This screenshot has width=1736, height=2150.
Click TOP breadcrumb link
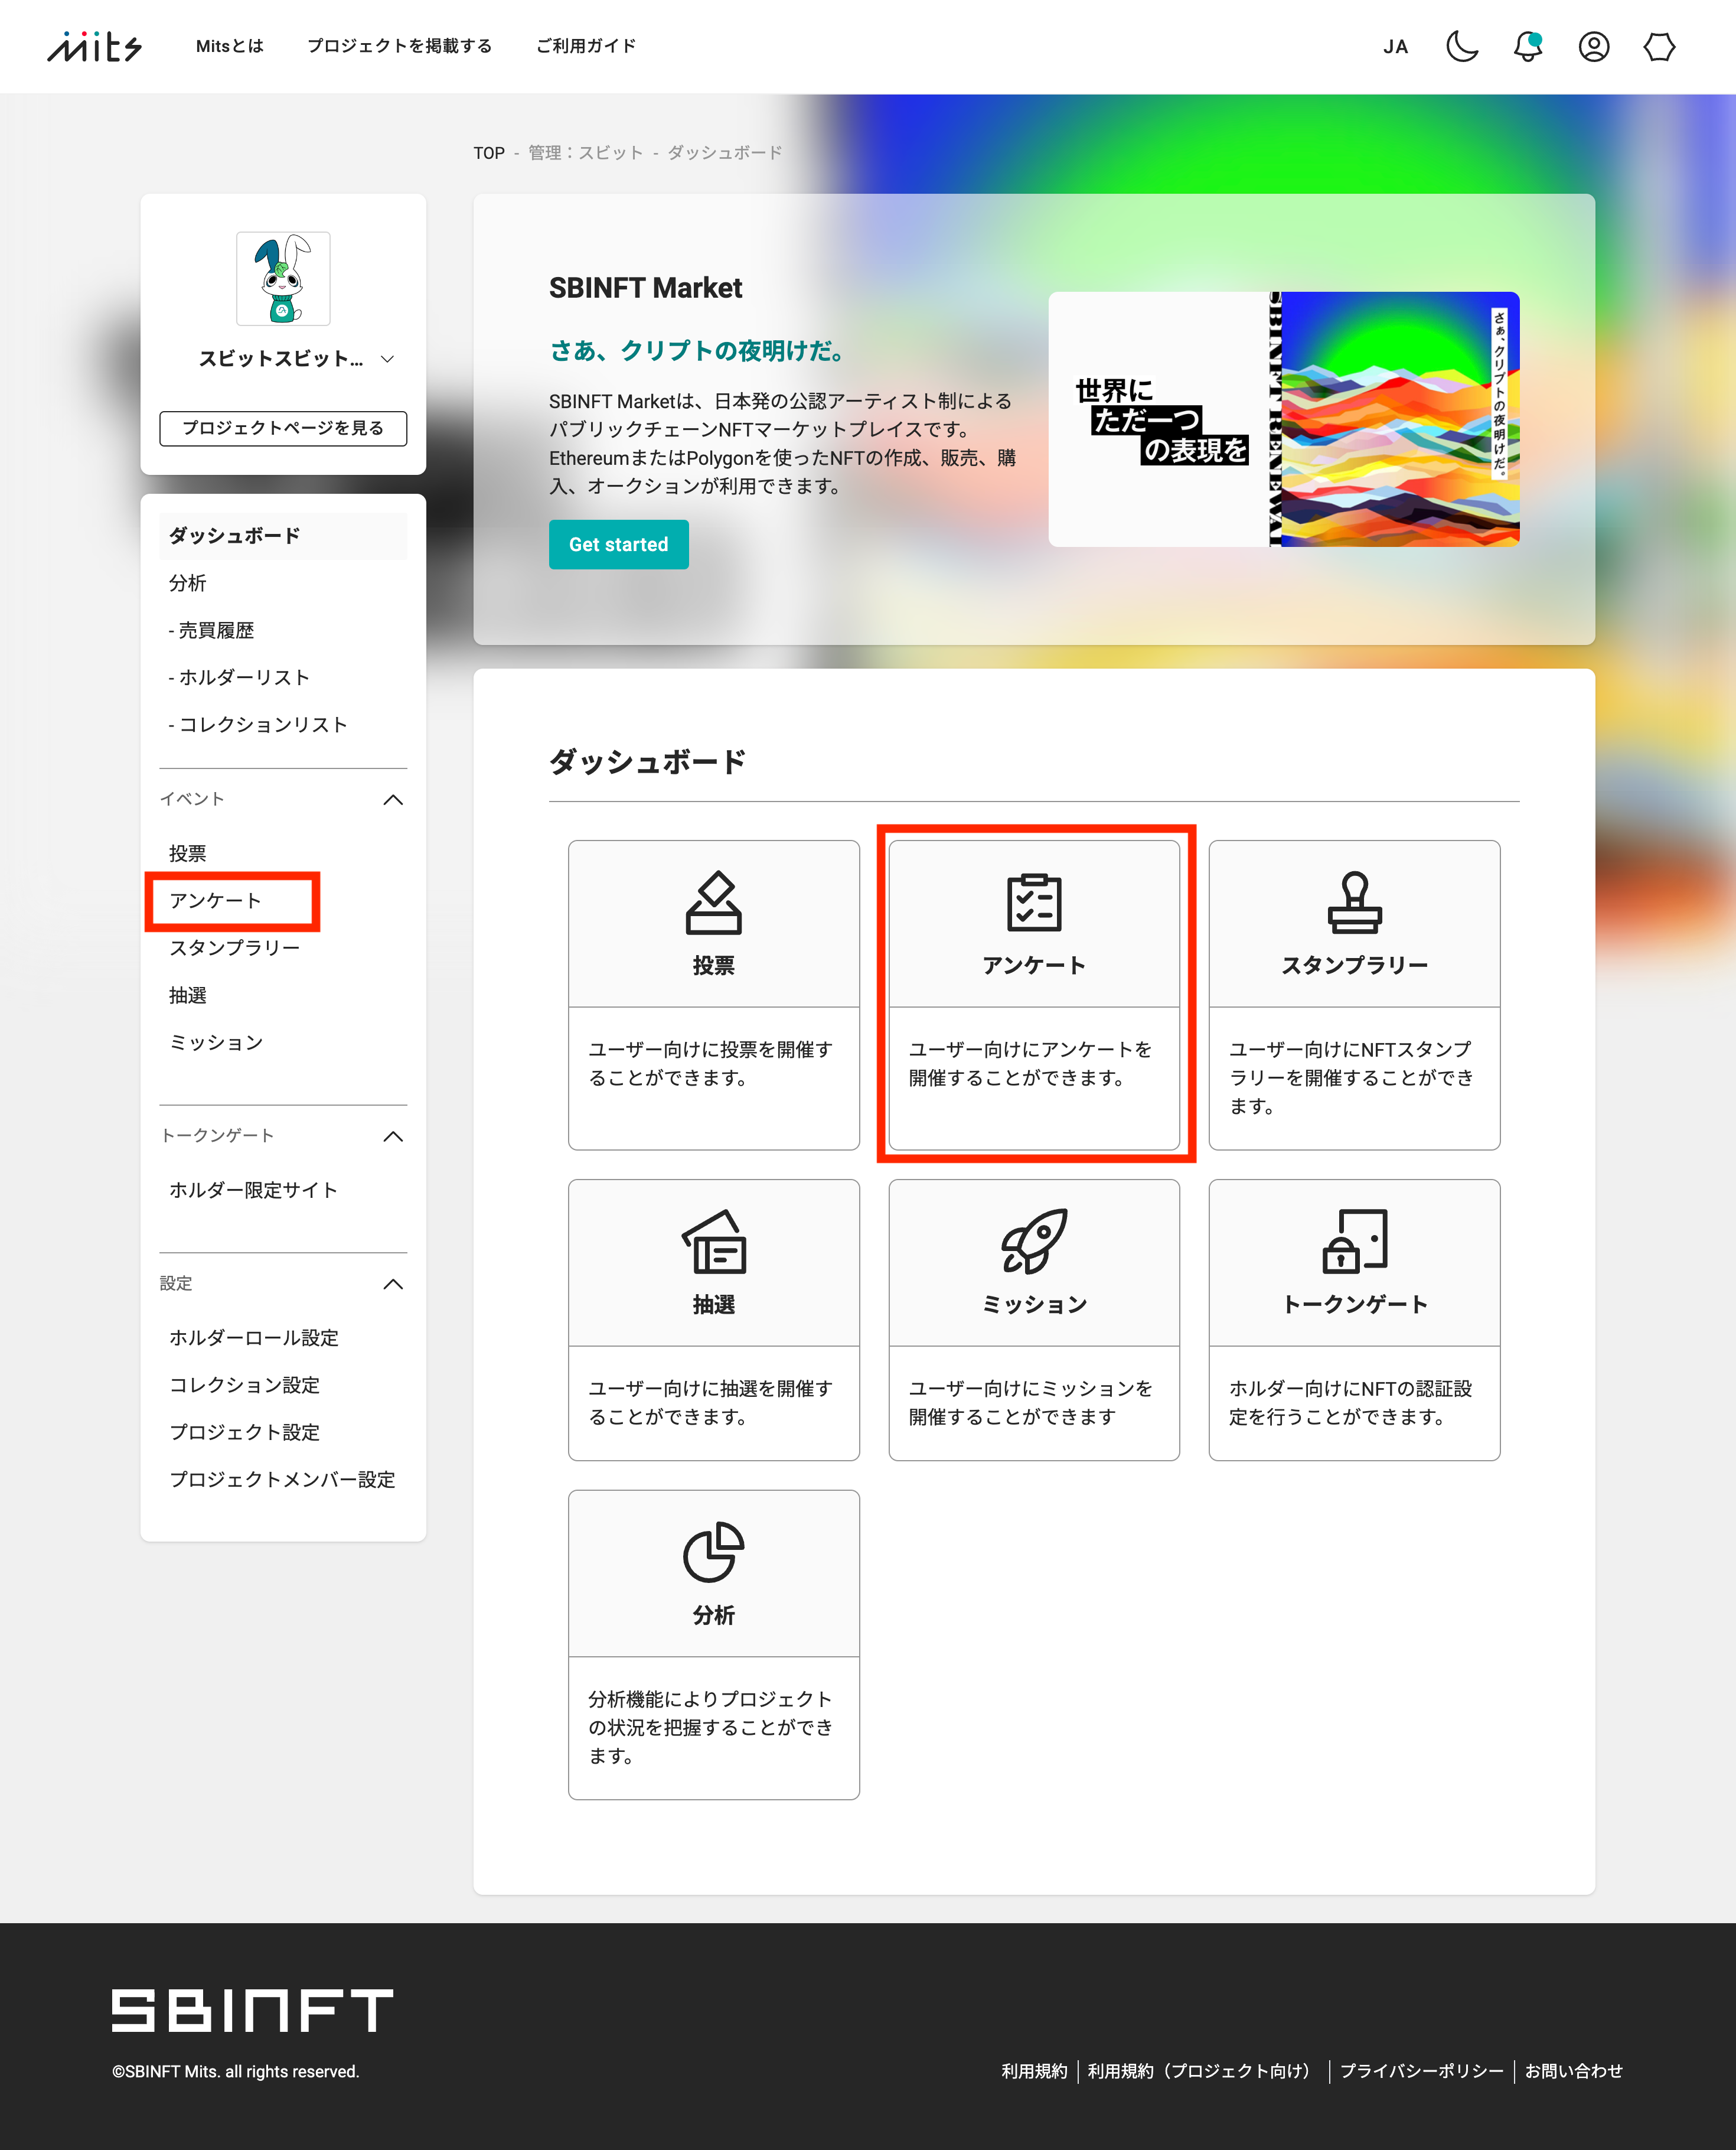click(489, 153)
